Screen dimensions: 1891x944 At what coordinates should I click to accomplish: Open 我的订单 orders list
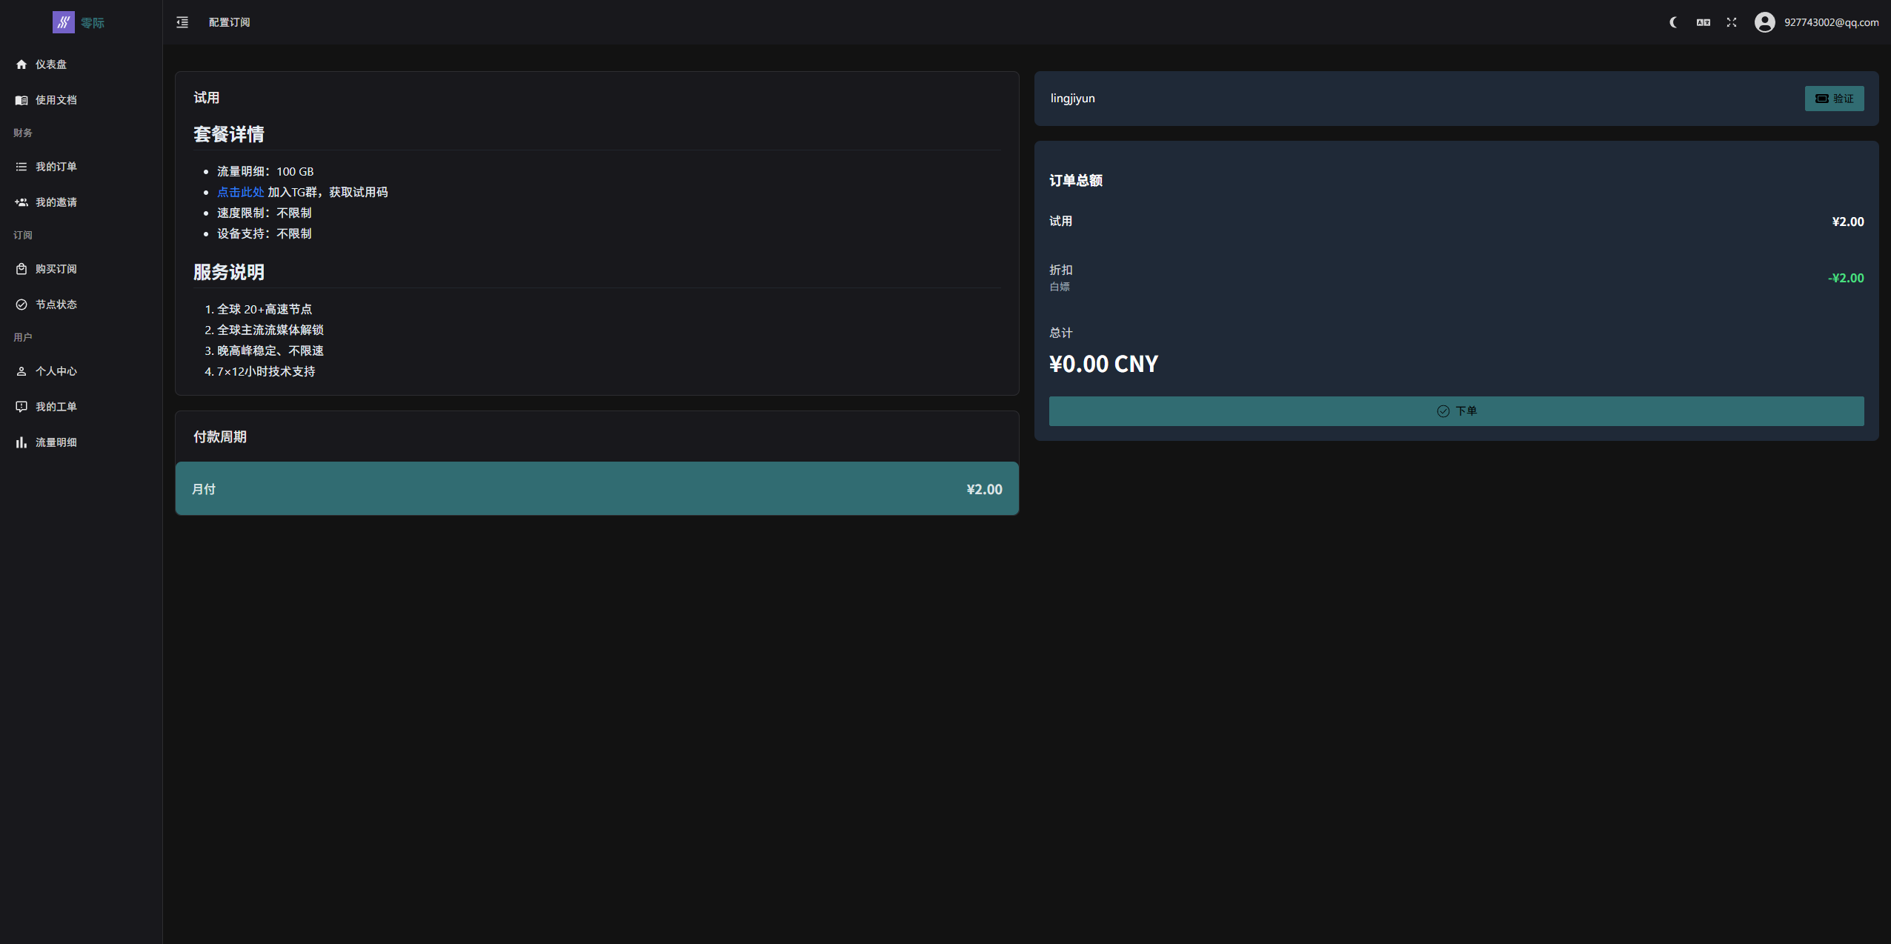pyautogui.click(x=56, y=167)
